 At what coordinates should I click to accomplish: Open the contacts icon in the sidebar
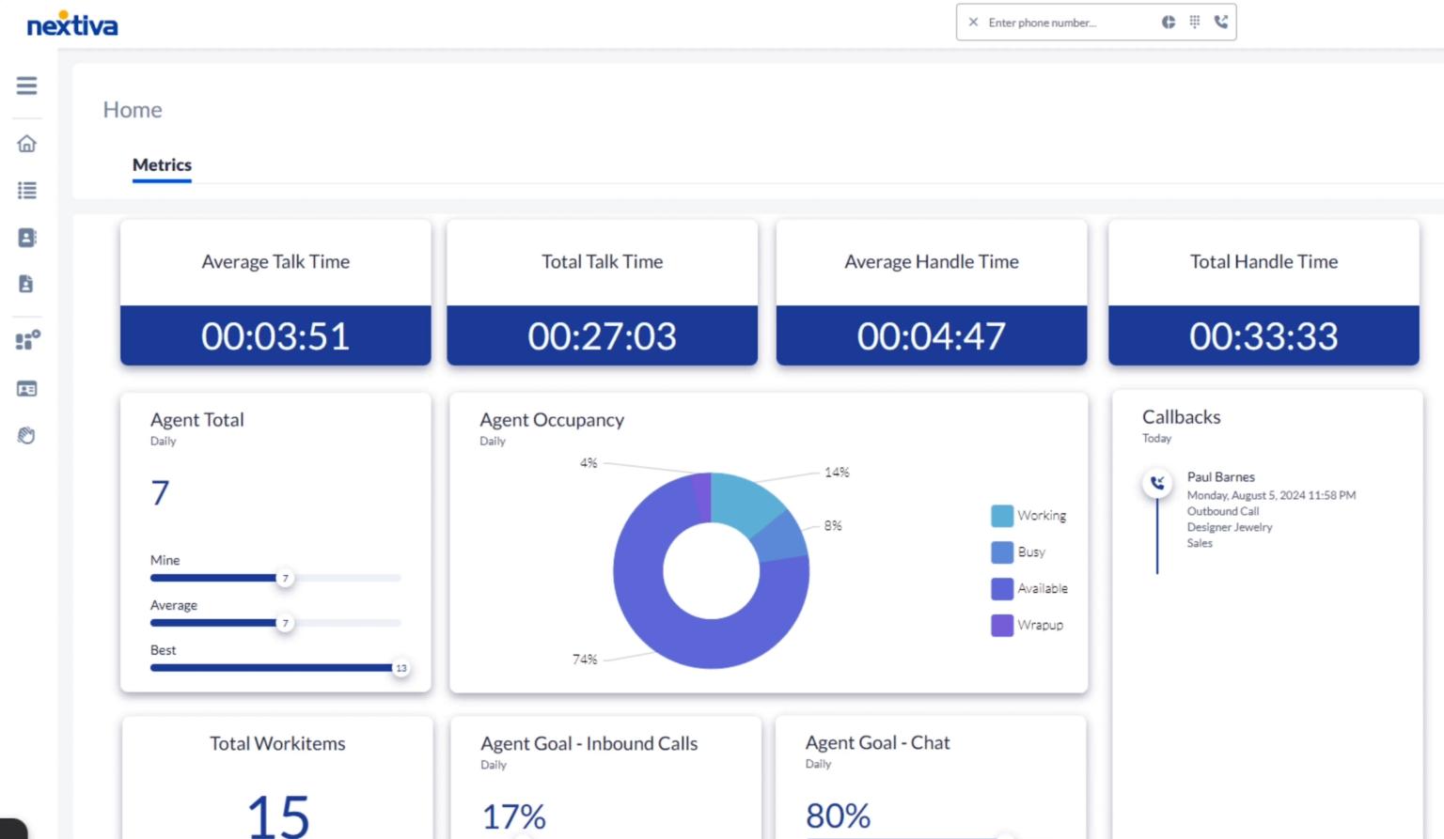(25, 237)
